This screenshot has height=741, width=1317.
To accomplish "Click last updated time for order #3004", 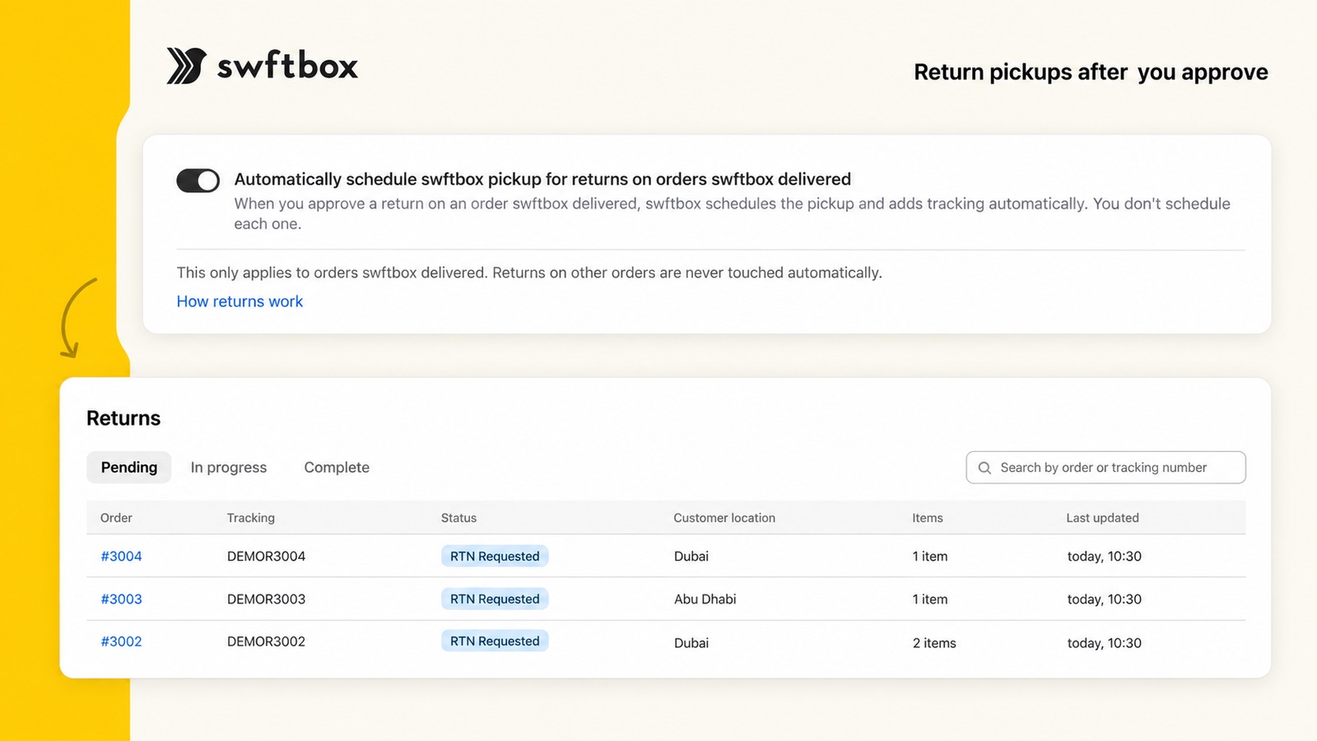I will point(1105,557).
